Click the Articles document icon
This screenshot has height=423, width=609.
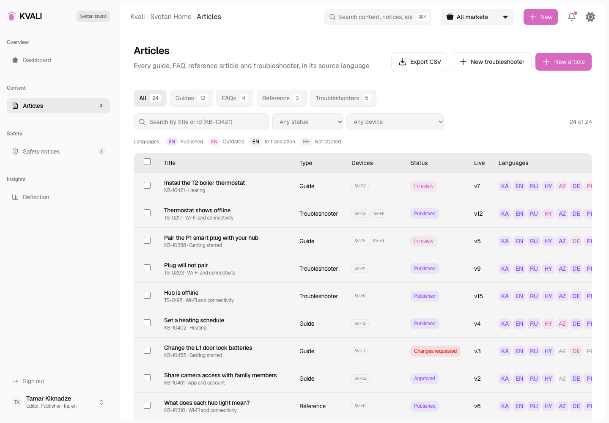tap(15, 106)
